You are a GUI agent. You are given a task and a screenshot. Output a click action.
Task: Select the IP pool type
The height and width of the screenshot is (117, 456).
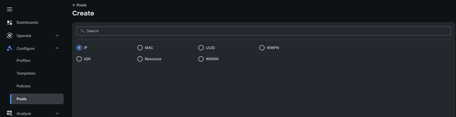click(x=79, y=48)
